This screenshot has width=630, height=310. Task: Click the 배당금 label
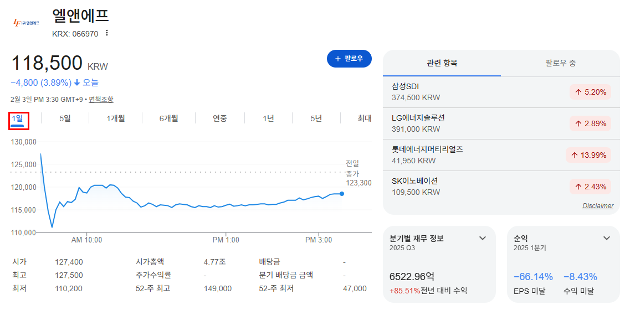270,262
